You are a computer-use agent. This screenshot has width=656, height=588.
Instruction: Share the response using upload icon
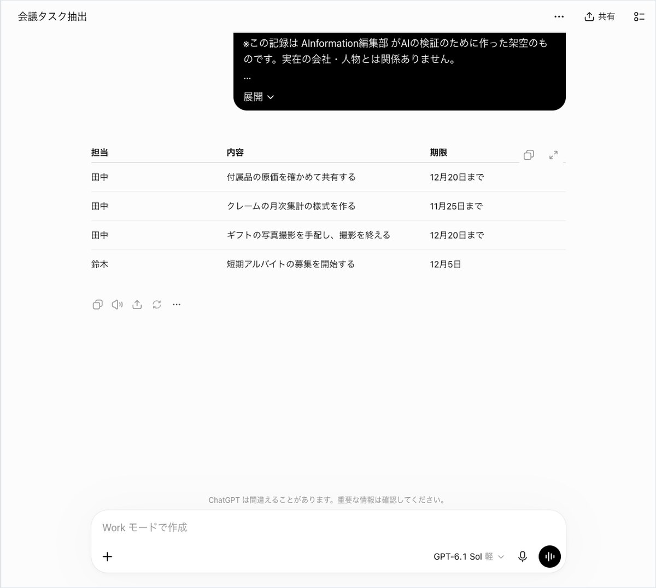click(x=137, y=305)
